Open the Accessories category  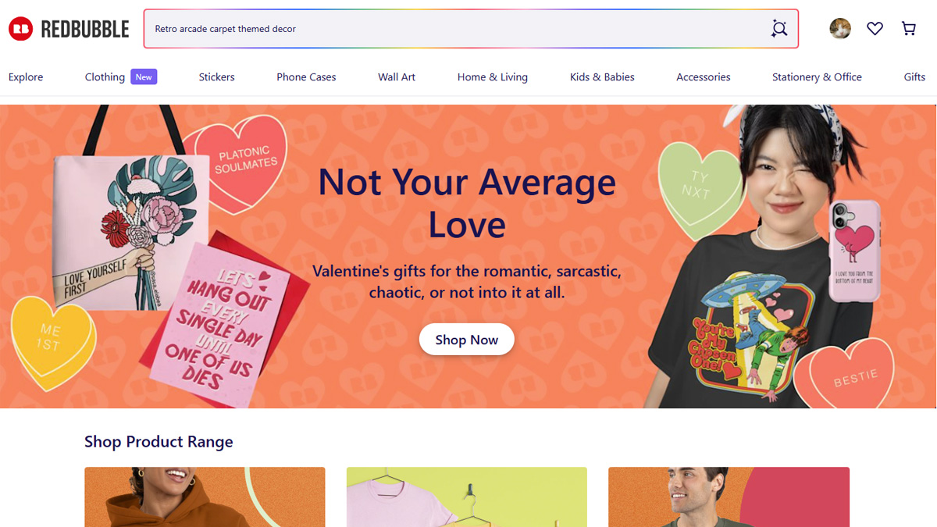point(704,77)
